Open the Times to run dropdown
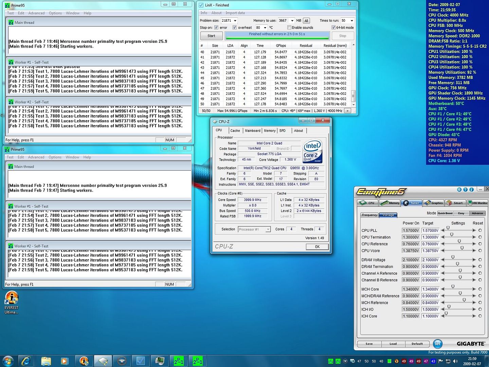Image resolution: width=489 pixels, height=367 pixels. [x=352, y=21]
